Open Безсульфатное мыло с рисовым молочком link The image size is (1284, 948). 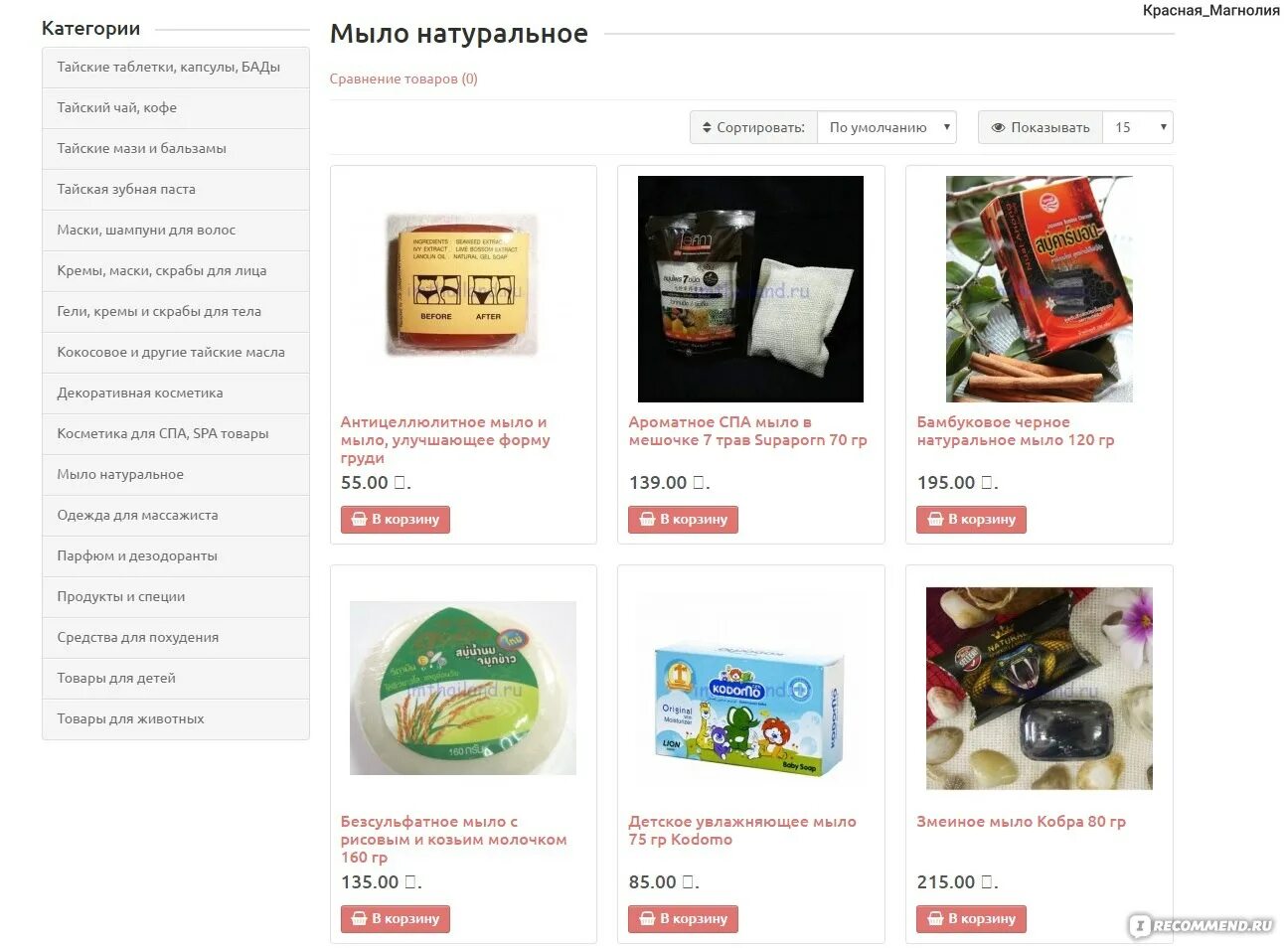coord(453,840)
